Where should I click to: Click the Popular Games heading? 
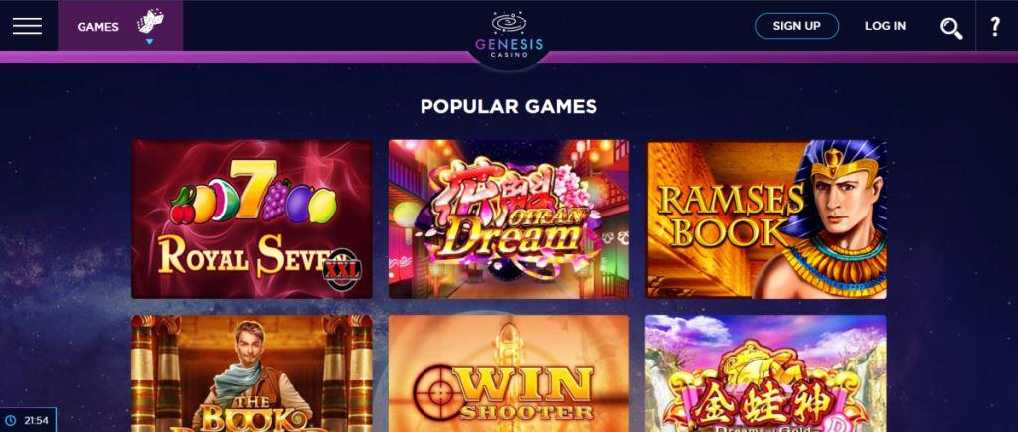(x=509, y=106)
